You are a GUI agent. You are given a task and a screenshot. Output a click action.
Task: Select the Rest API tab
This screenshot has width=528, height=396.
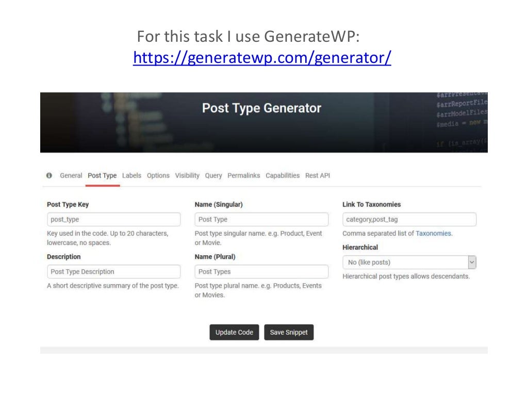coord(318,175)
